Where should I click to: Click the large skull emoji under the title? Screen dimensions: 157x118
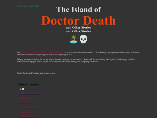point(83,39)
